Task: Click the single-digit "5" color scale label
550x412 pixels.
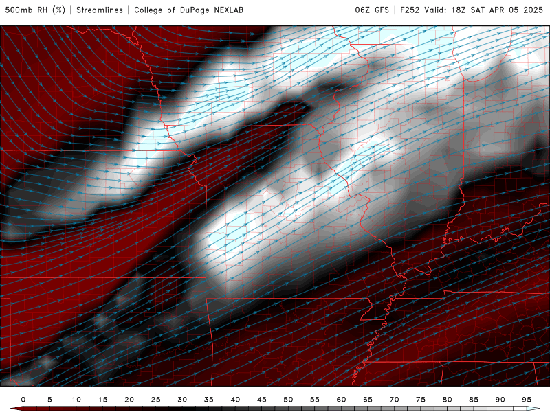Action: coord(49,400)
